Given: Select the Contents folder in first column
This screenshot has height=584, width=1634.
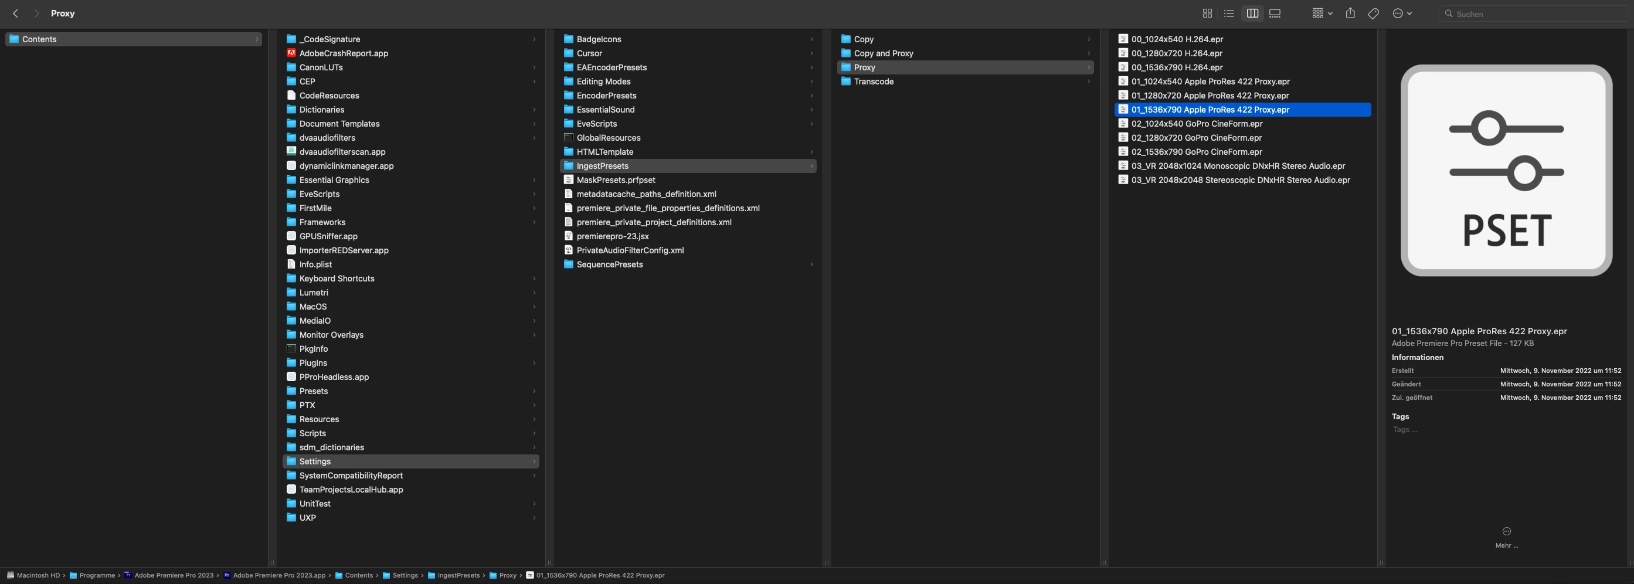Looking at the screenshot, I should [134, 39].
